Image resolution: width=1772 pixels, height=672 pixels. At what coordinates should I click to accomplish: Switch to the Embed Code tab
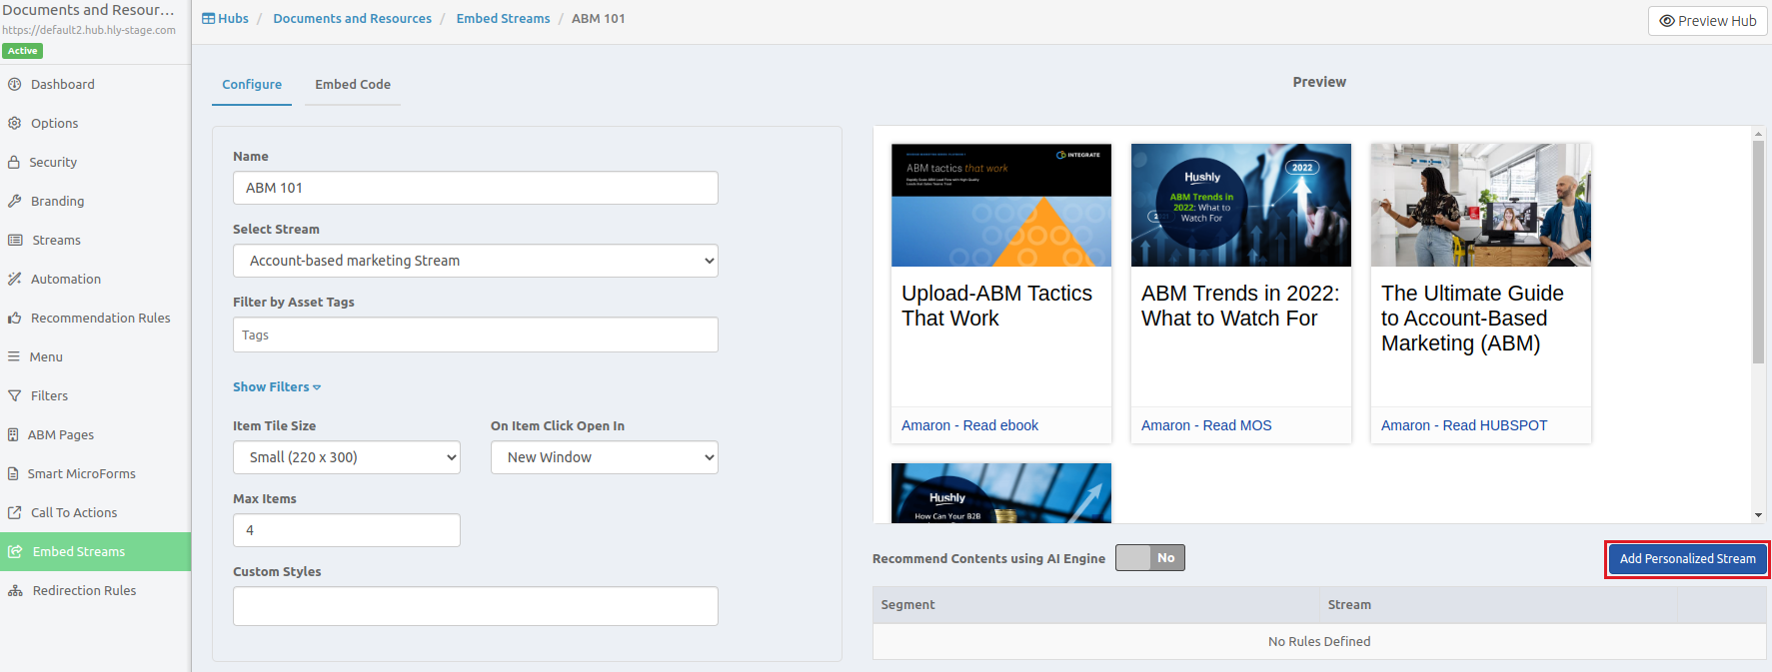[x=353, y=85]
